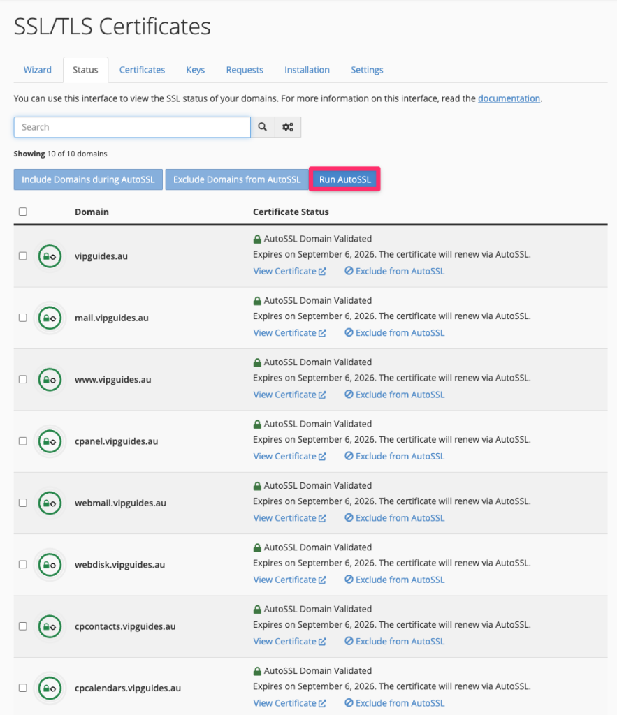Click green padlock beside webdisk.vipguides.au validated status
Screen dimensions: 617x715
[x=257, y=547]
